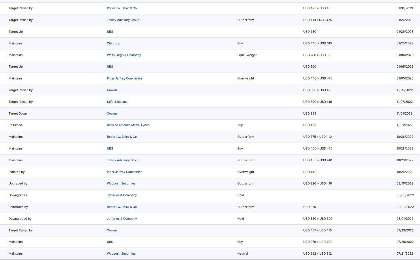420x261 pixels.
Task: Select the date 07/21/2022
Action: click(405, 254)
